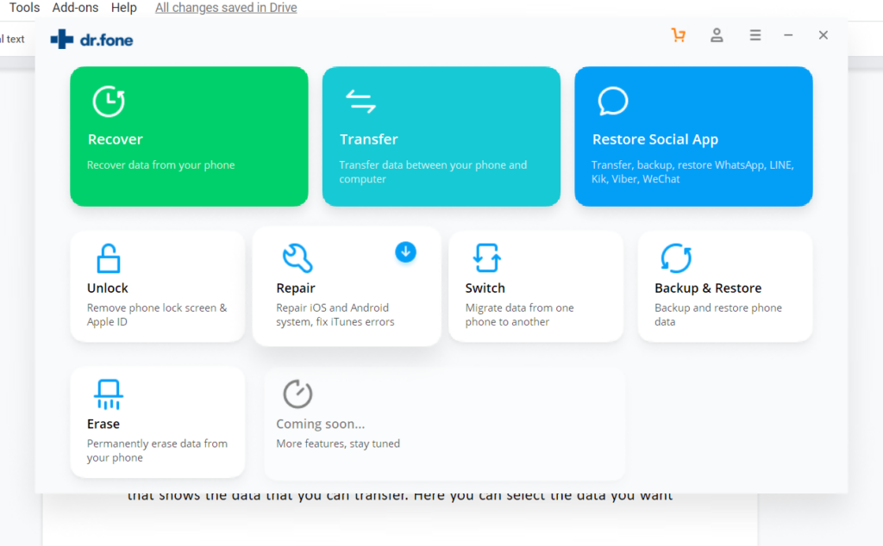Open the Recover module title
This screenshot has height=546, width=883.
(116, 140)
